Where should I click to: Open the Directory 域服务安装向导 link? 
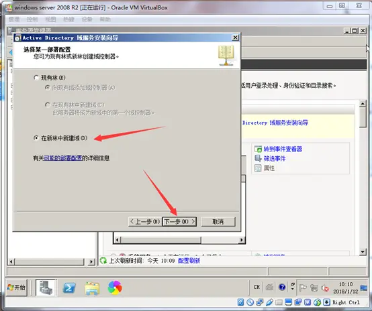(x=275, y=123)
